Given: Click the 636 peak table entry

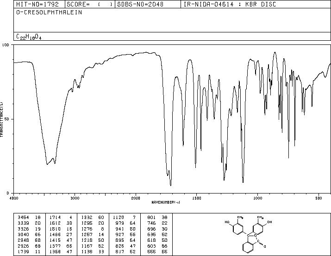Looking at the screenshot, I should [151, 234].
